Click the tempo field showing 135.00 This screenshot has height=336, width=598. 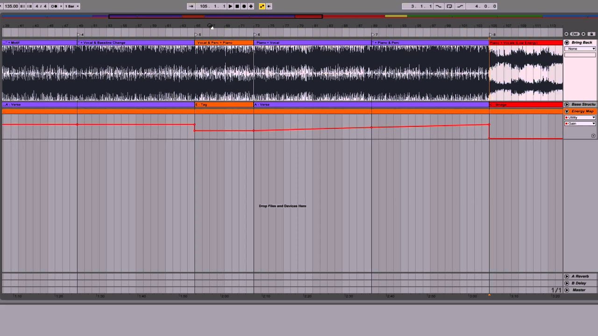click(x=11, y=6)
